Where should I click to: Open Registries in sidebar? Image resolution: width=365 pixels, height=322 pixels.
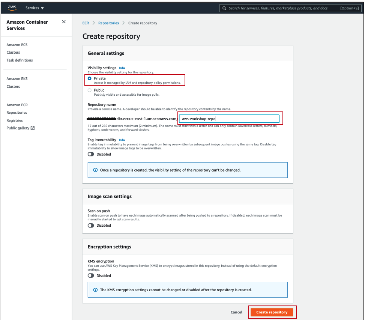click(x=15, y=120)
